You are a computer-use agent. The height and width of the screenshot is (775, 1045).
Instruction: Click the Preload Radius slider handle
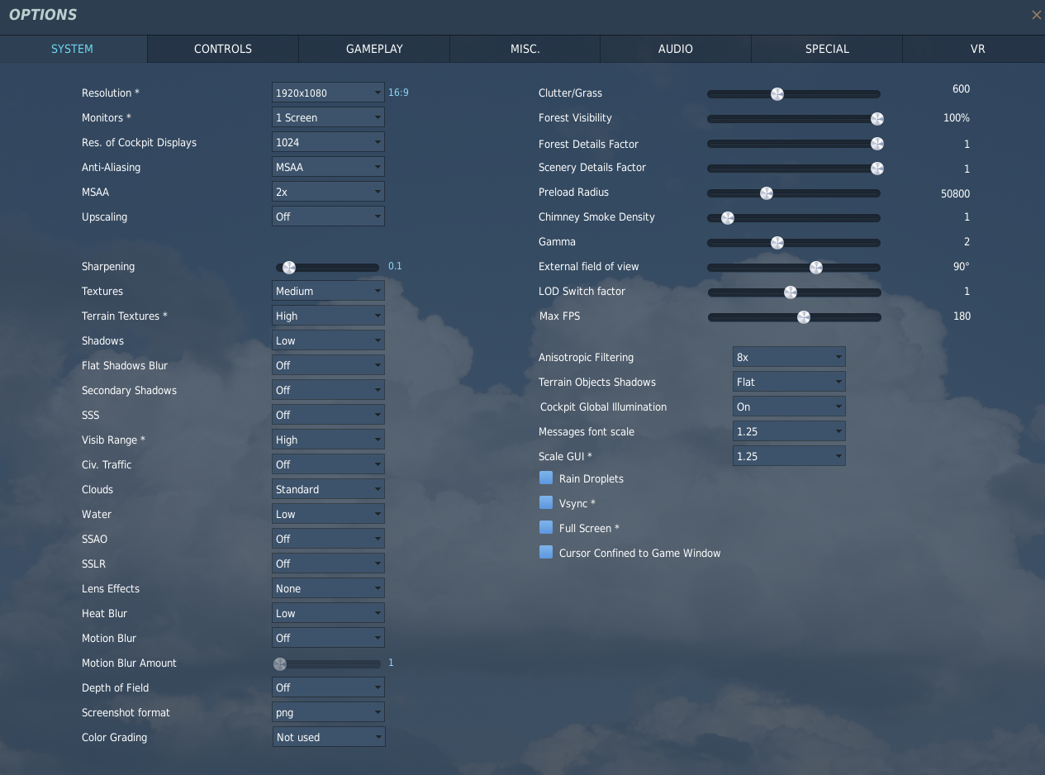coord(767,193)
